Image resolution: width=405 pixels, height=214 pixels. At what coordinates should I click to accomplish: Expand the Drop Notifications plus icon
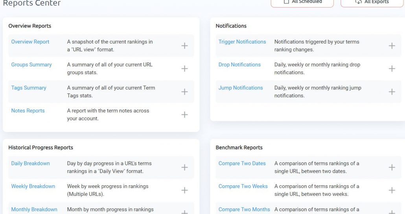click(x=392, y=69)
